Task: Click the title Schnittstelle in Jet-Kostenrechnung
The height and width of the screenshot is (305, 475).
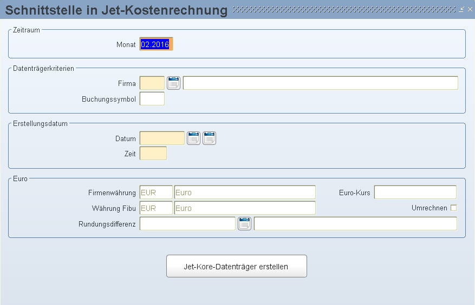Action: (116, 10)
